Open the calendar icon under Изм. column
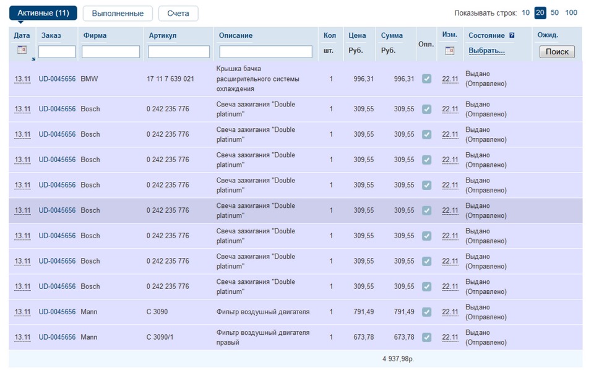The height and width of the screenshot is (370, 594). point(449,51)
